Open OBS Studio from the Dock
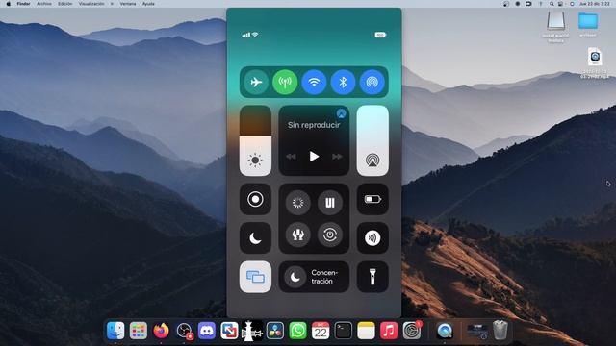Screen dimensions: 616x346 pyautogui.click(x=184, y=331)
